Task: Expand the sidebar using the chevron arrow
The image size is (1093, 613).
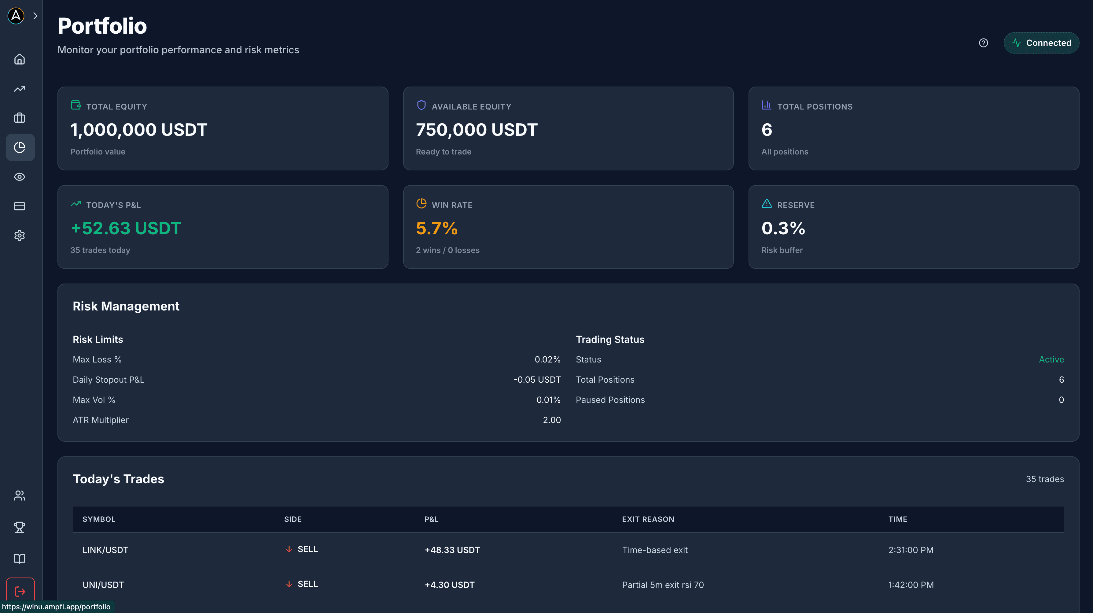Action: [35, 16]
